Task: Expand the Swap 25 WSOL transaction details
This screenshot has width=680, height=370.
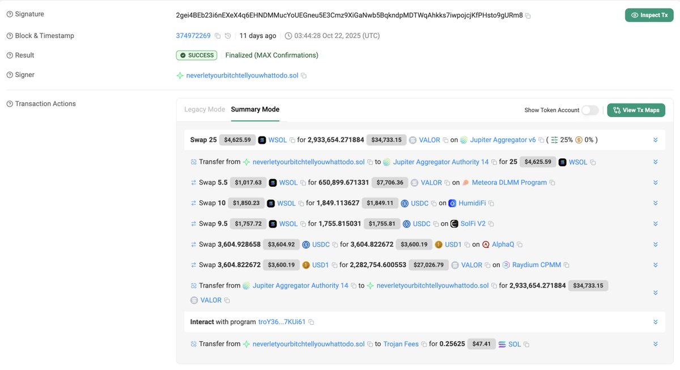Action: click(655, 139)
